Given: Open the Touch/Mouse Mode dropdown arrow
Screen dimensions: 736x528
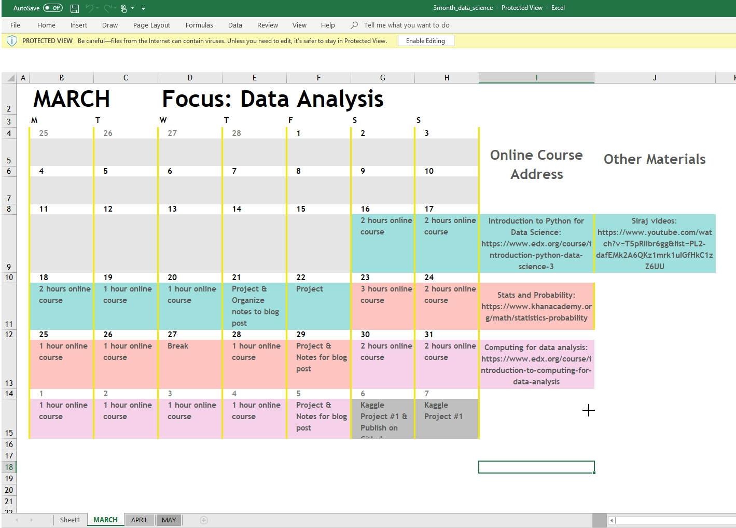Looking at the screenshot, I should pos(133,8).
